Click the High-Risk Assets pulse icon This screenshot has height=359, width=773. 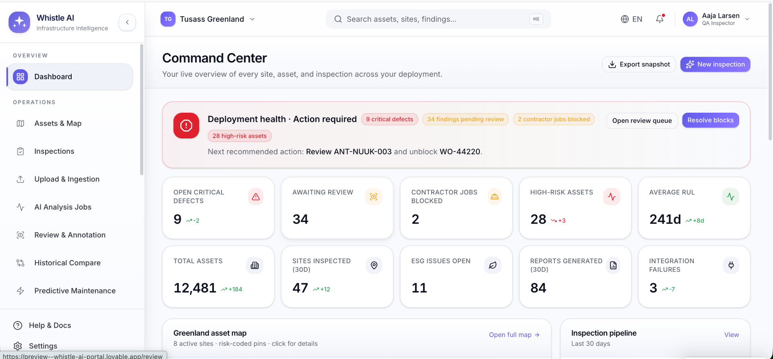coord(612,197)
